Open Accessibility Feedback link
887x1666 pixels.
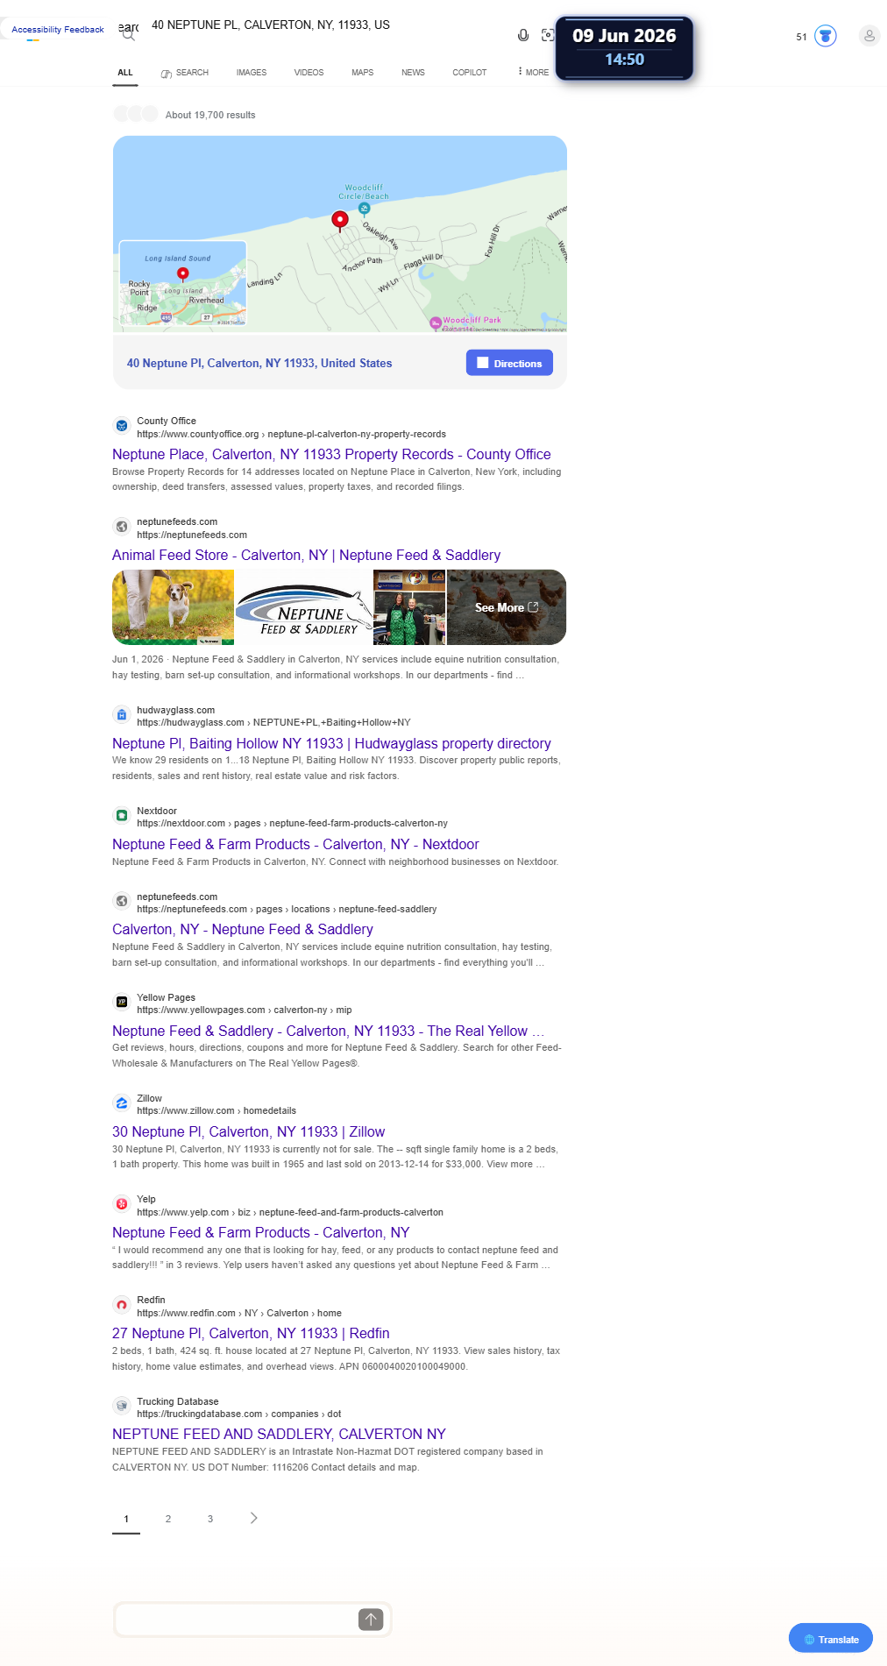click(58, 30)
